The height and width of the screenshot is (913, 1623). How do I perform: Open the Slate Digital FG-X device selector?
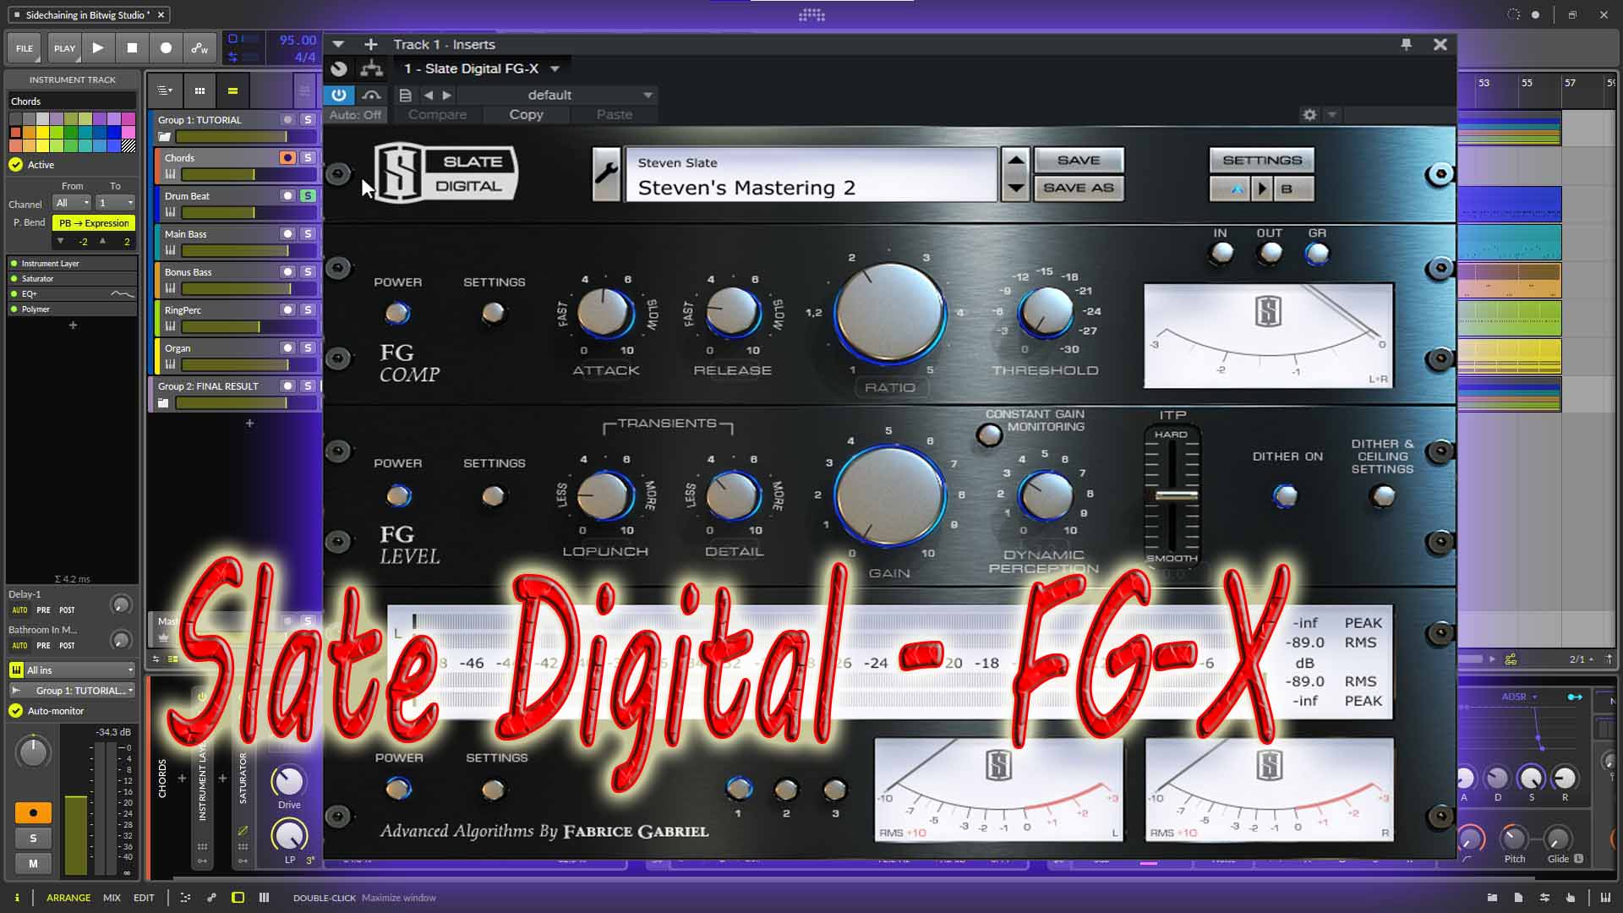(x=479, y=68)
